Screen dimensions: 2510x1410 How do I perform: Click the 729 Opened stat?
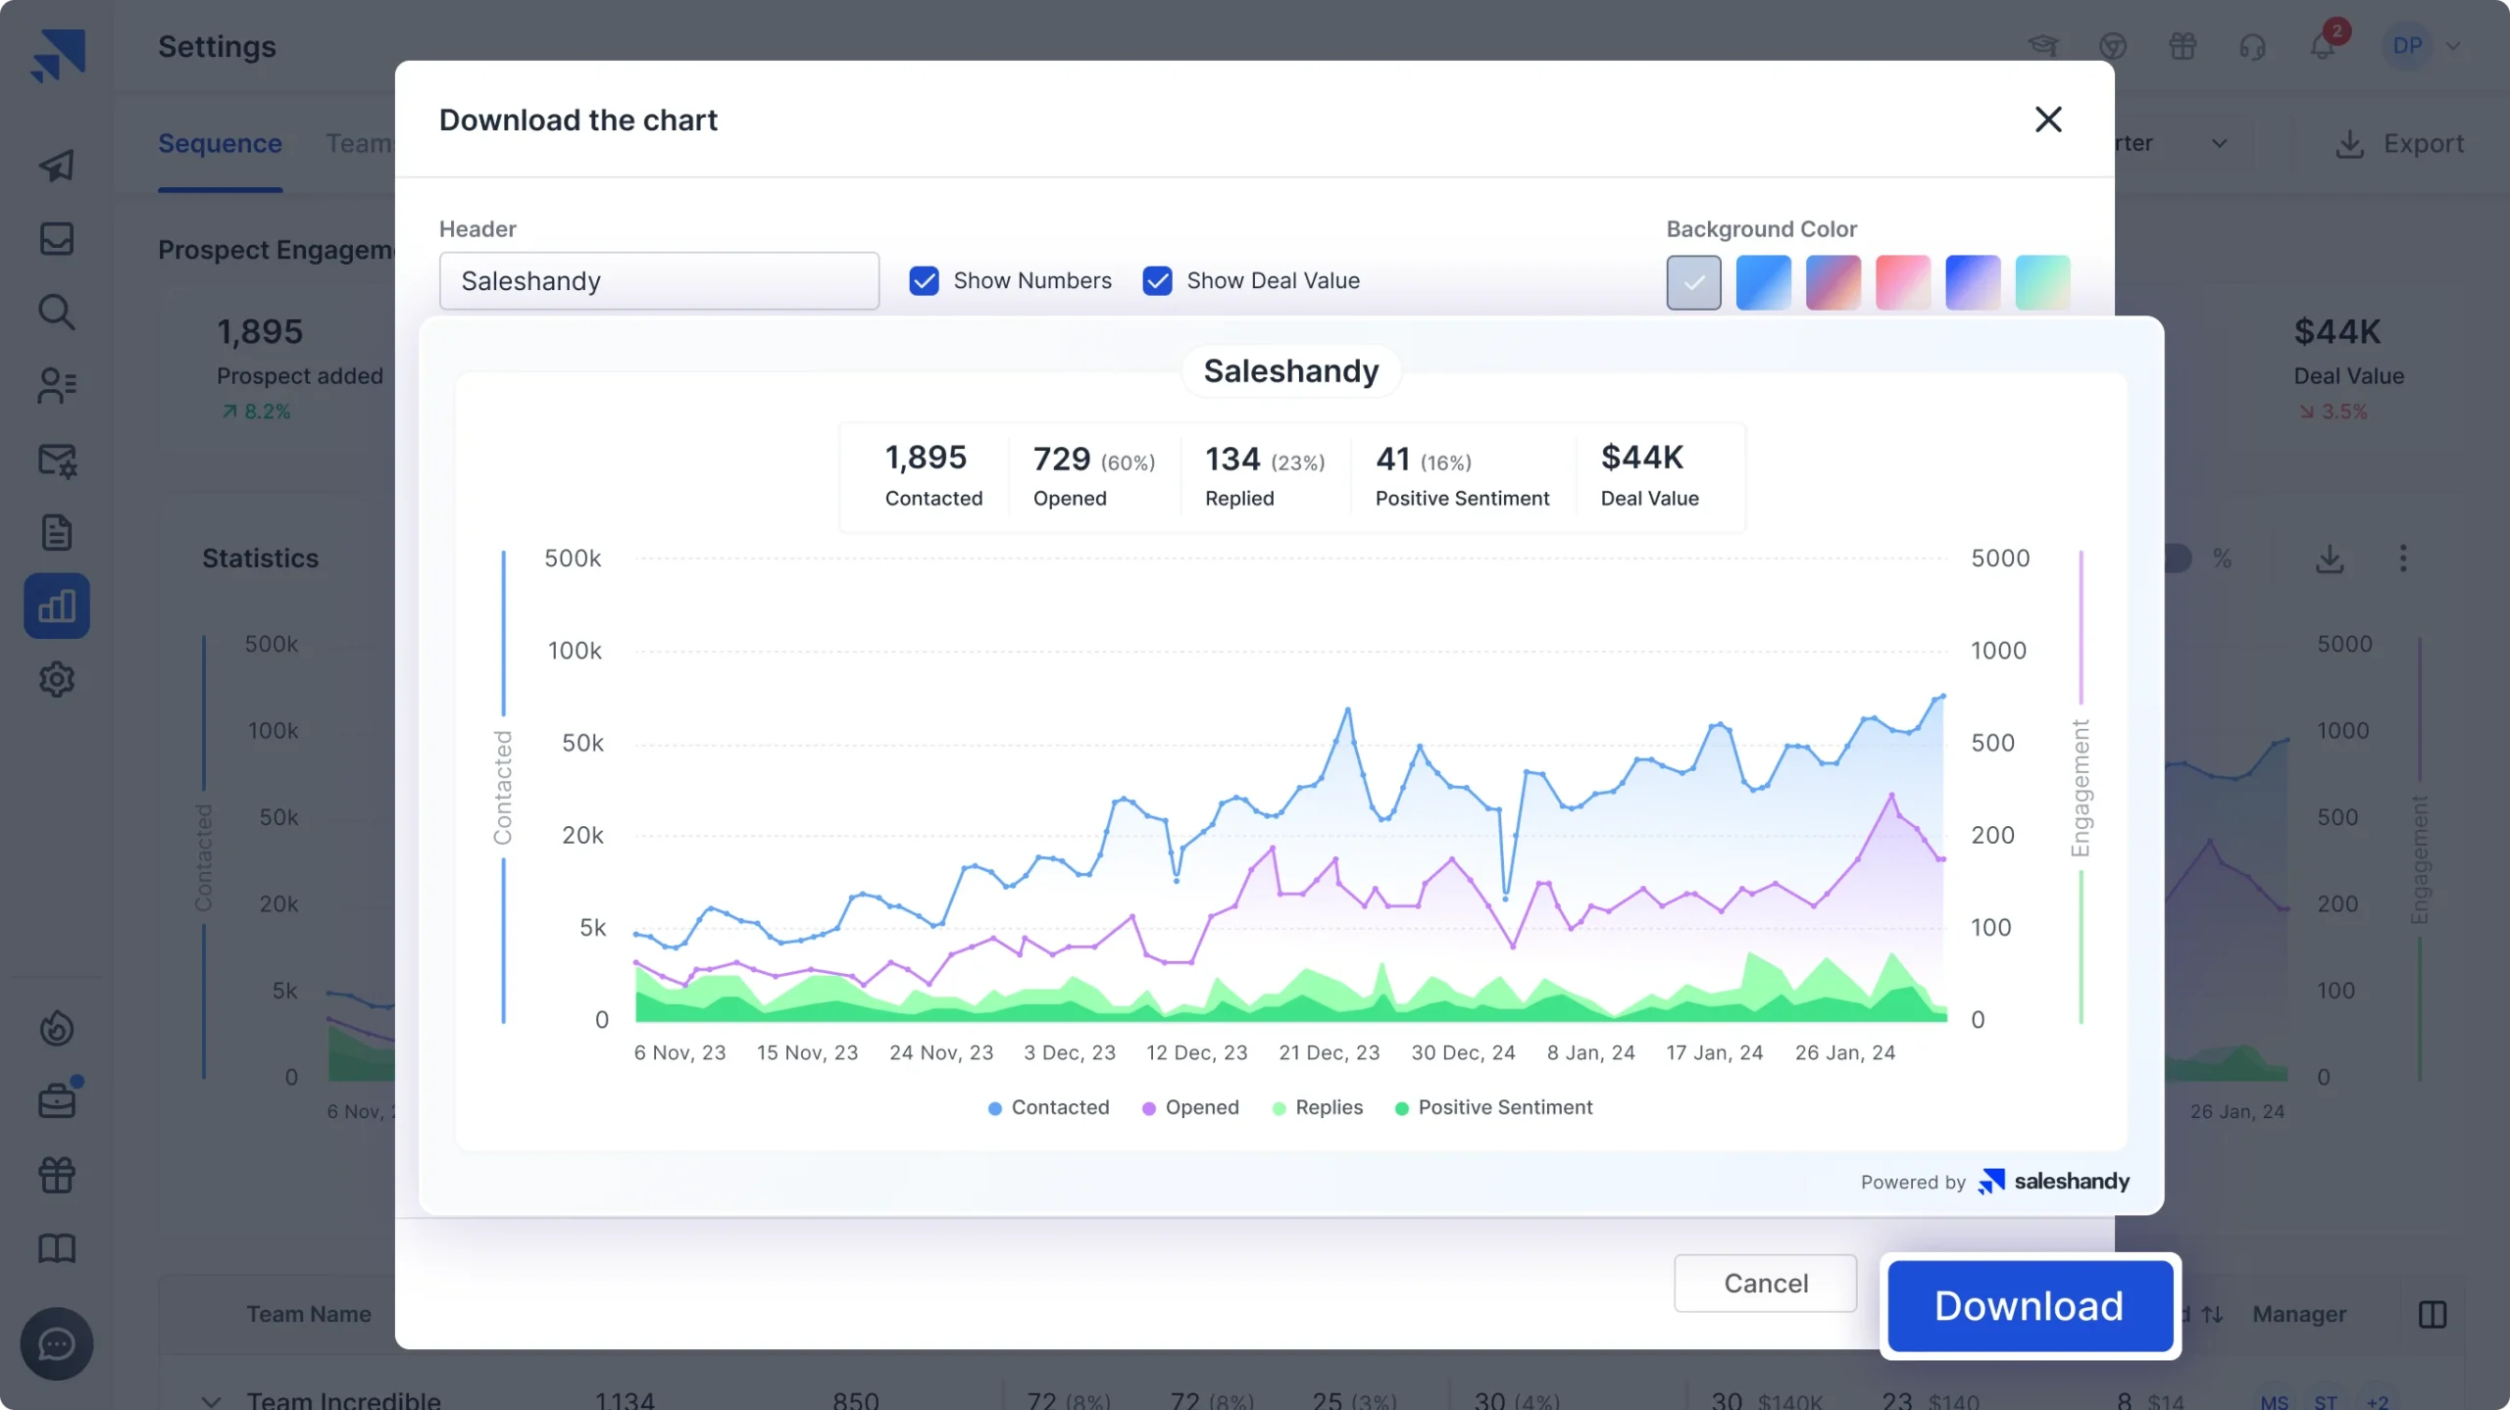(1094, 475)
